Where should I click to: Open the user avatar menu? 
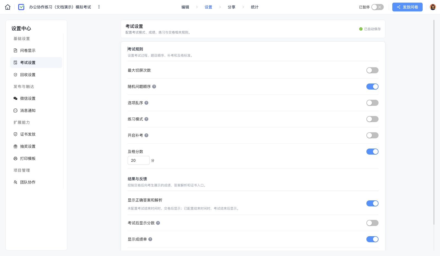click(433, 7)
